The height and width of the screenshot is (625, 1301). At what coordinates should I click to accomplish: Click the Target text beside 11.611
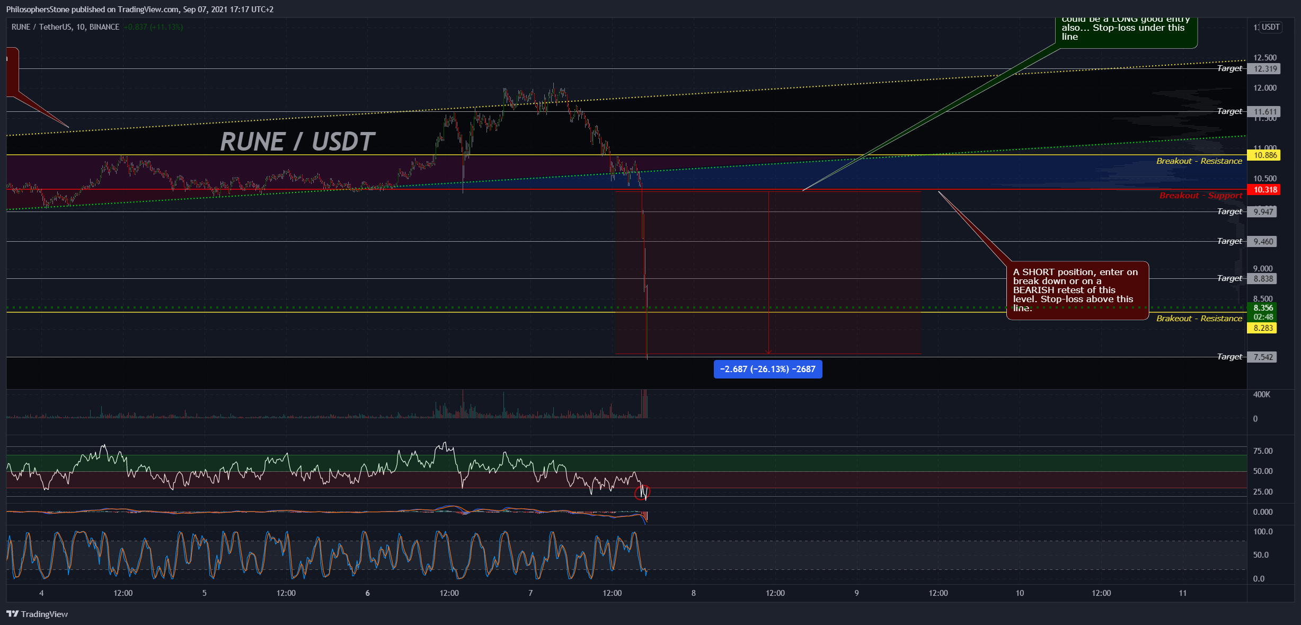(x=1229, y=111)
